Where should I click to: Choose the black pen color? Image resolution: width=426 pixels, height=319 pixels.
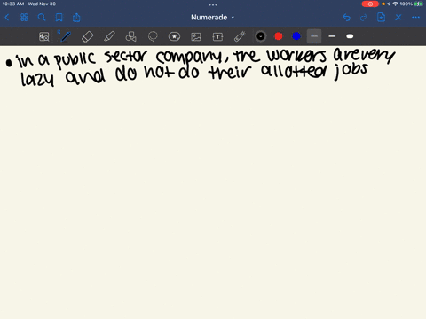click(261, 36)
